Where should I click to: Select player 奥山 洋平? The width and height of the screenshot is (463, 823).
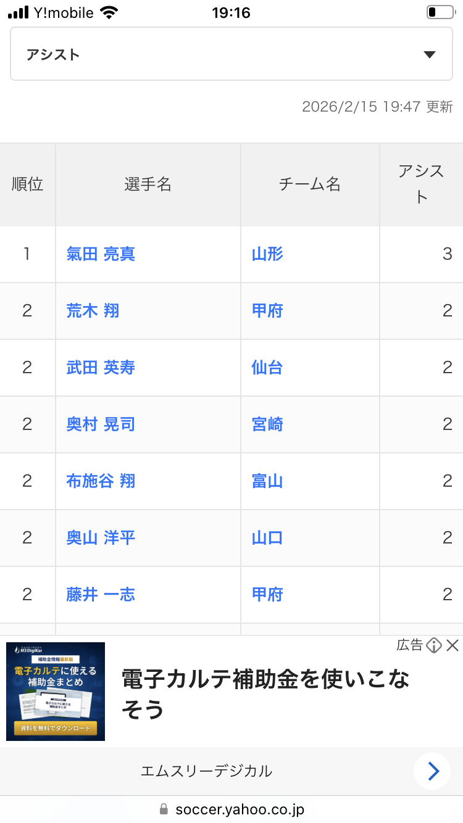pos(101,538)
